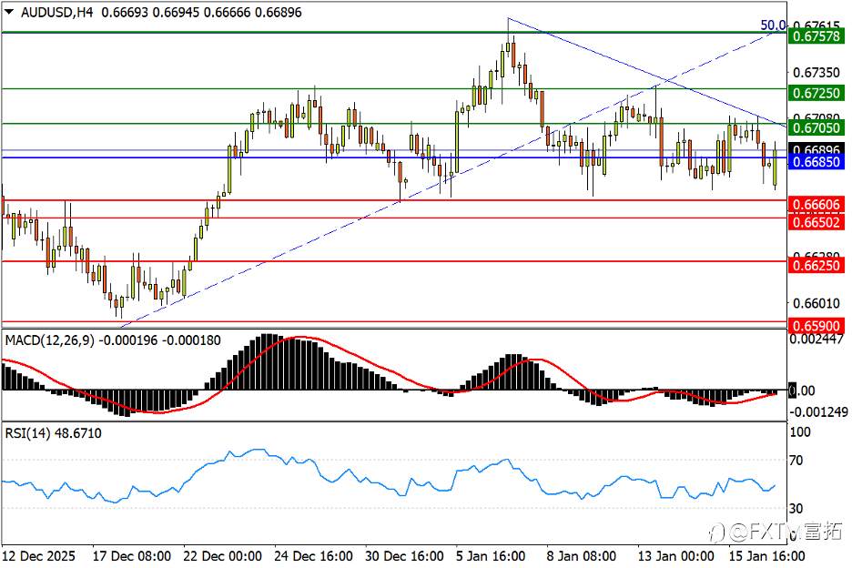This screenshot has width=852, height=568.
Task: Click the AUDUSD,H4 symbol title
Action: [56, 12]
